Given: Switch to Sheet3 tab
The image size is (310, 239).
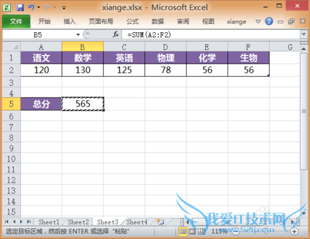Looking at the screenshot, I should point(107,222).
